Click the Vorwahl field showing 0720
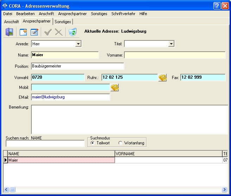Viewport: 231px width, 196px height. [58, 77]
